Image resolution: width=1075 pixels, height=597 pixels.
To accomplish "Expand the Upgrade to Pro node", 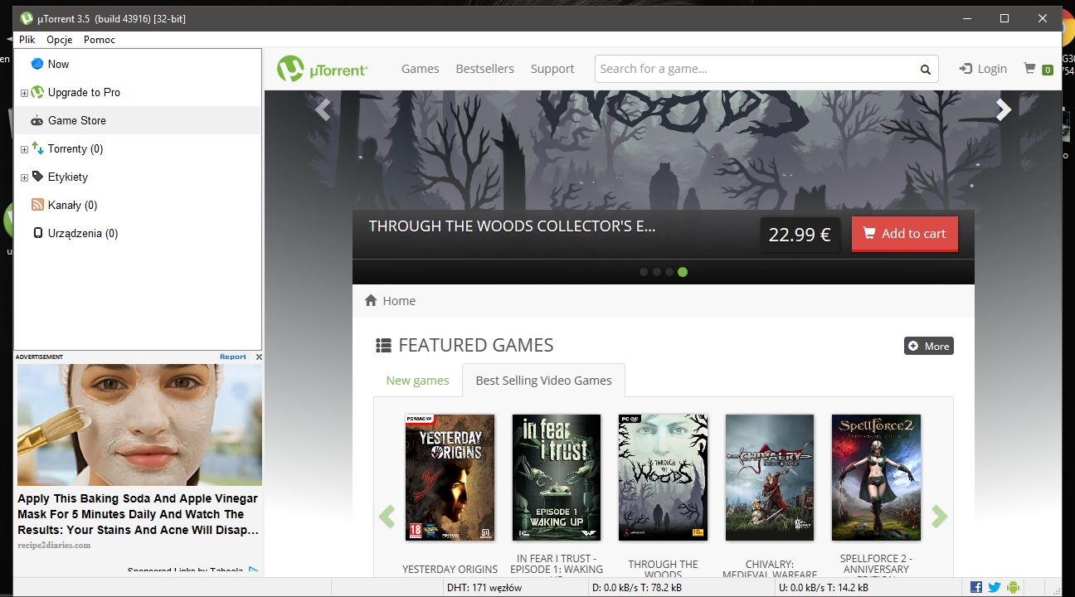I will click(x=24, y=93).
